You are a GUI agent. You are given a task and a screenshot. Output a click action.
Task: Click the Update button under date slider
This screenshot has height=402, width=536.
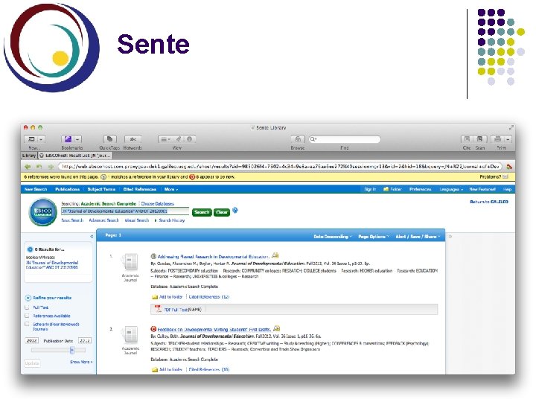tap(32, 363)
